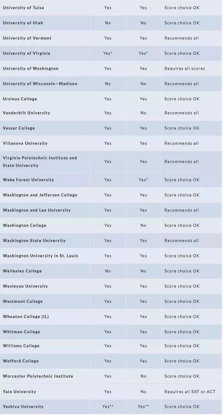Screen dimensions: 223x415
Task: Select Washington and Jefferson College name
Action: point(40,195)
